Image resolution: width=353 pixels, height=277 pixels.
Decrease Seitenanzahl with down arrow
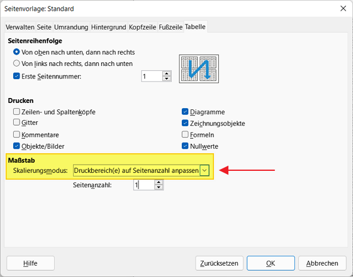tap(159, 187)
